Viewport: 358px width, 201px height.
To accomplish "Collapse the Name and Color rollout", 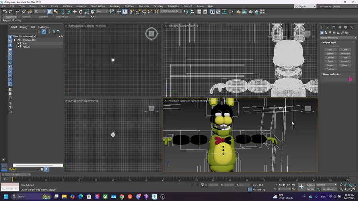I will click(x=331, y=74).
